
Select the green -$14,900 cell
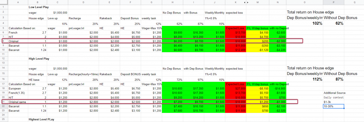(275, 89)
